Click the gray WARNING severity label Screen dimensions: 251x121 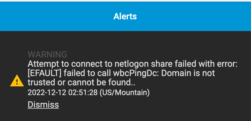47,55
